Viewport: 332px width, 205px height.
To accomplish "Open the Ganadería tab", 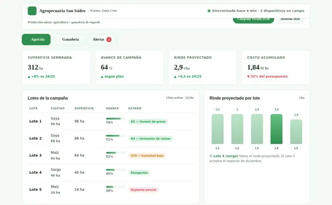I will pos(69,40).
